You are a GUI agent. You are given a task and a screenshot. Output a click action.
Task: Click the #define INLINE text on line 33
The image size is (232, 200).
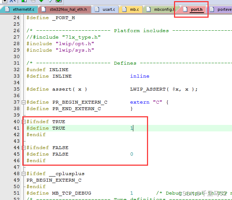pos(49,76)
